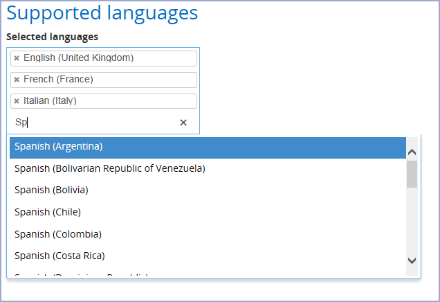Screen dimensions: 440x302
Task: Select the partially visible Spanish list item
Action: pyautogui.click(x=82, y=276)
